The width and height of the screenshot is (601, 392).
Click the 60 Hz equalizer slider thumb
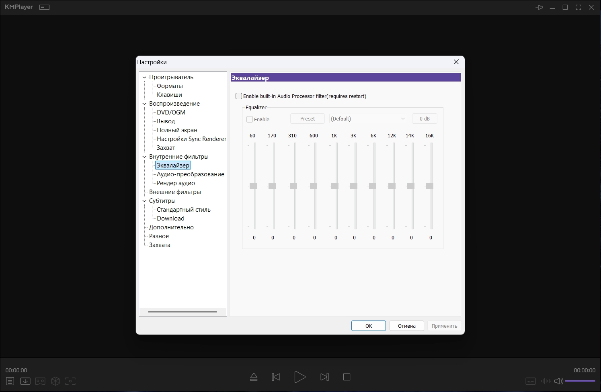(x=253, y=186)
